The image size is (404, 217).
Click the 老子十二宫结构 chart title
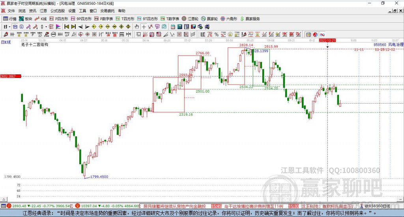35,45
